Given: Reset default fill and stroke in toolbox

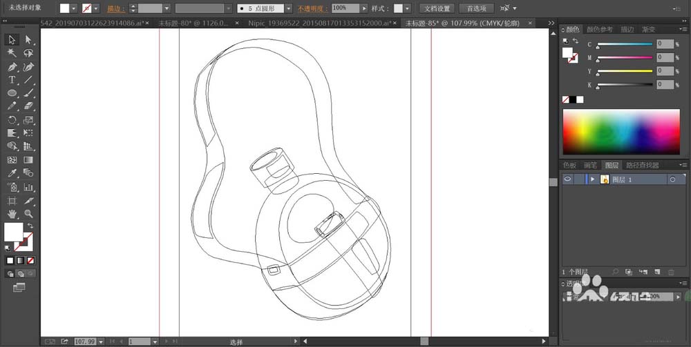Looking at the screenshot, I should click(8, 248).
